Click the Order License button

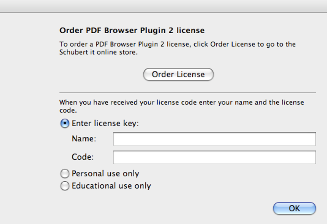tap(178, 74)
